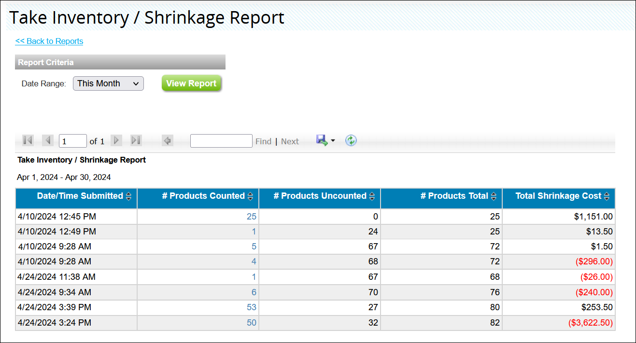Toggle sorting on the # Products Counted column
Image resolution: width=636 pixels, height=343 pixels.
tap(250, 196)
